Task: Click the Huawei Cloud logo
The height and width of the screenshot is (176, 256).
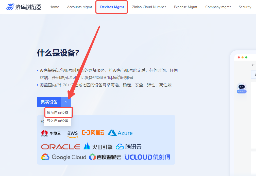Action: (x=51, y=133)
